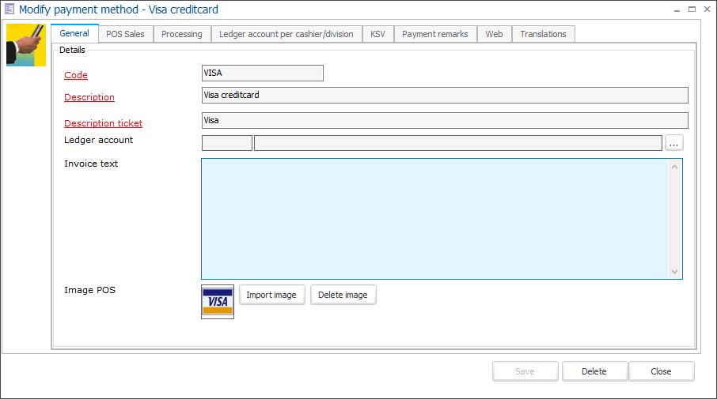
Task: Select Ledger account per cashier/division tab
Action: [x=286, y=34]
